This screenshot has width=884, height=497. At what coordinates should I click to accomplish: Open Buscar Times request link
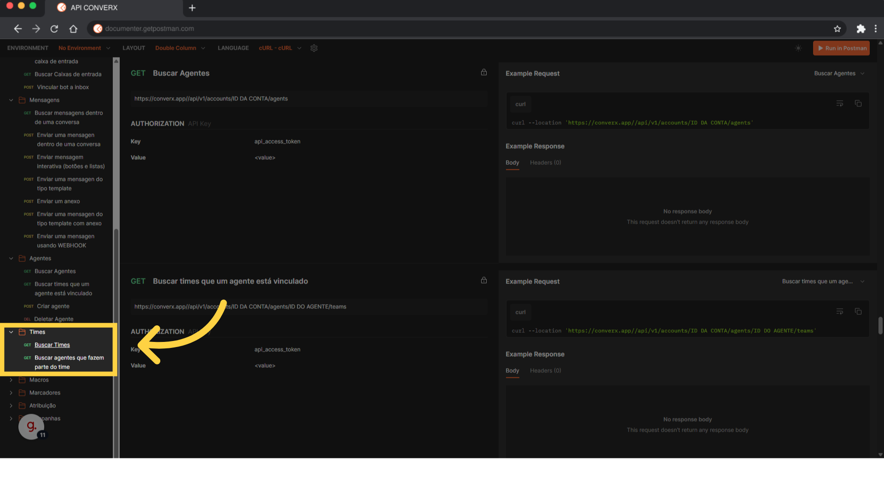[52, 345]
